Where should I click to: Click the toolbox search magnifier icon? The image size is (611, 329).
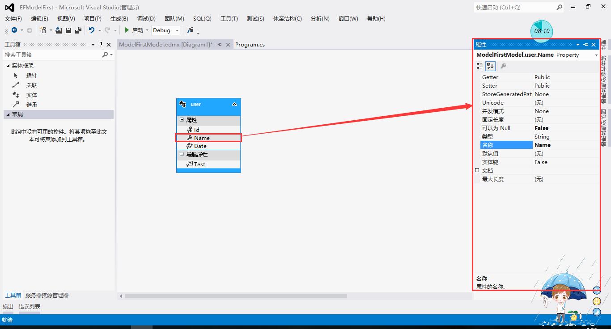(105, 55)
